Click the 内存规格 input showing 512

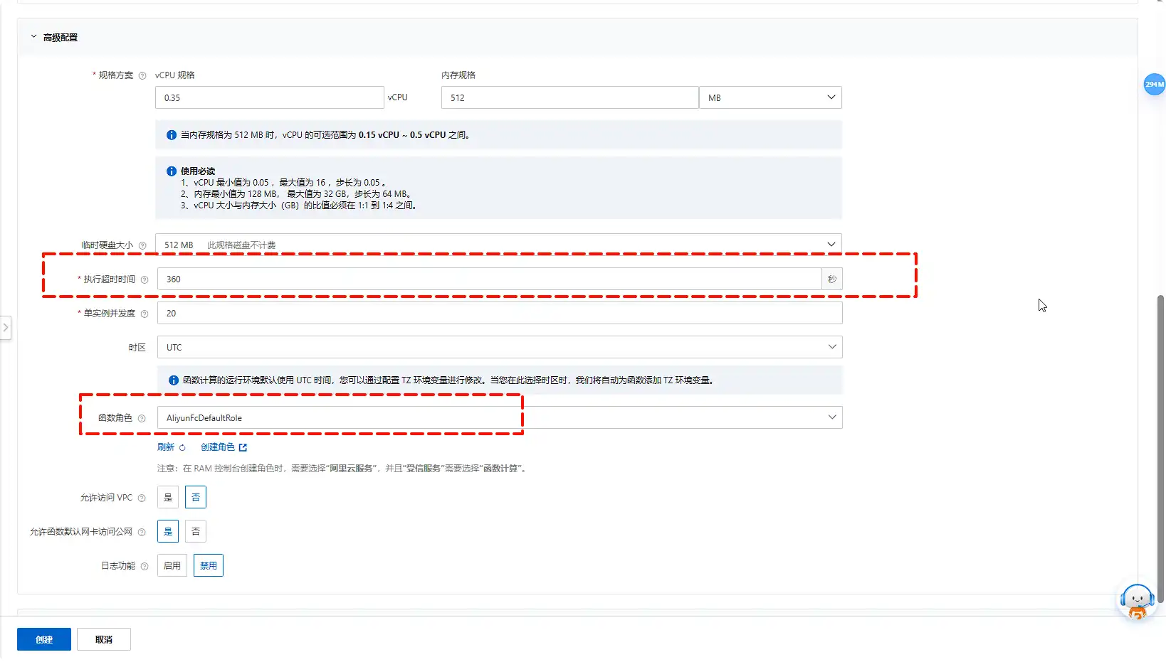point(569,97)
